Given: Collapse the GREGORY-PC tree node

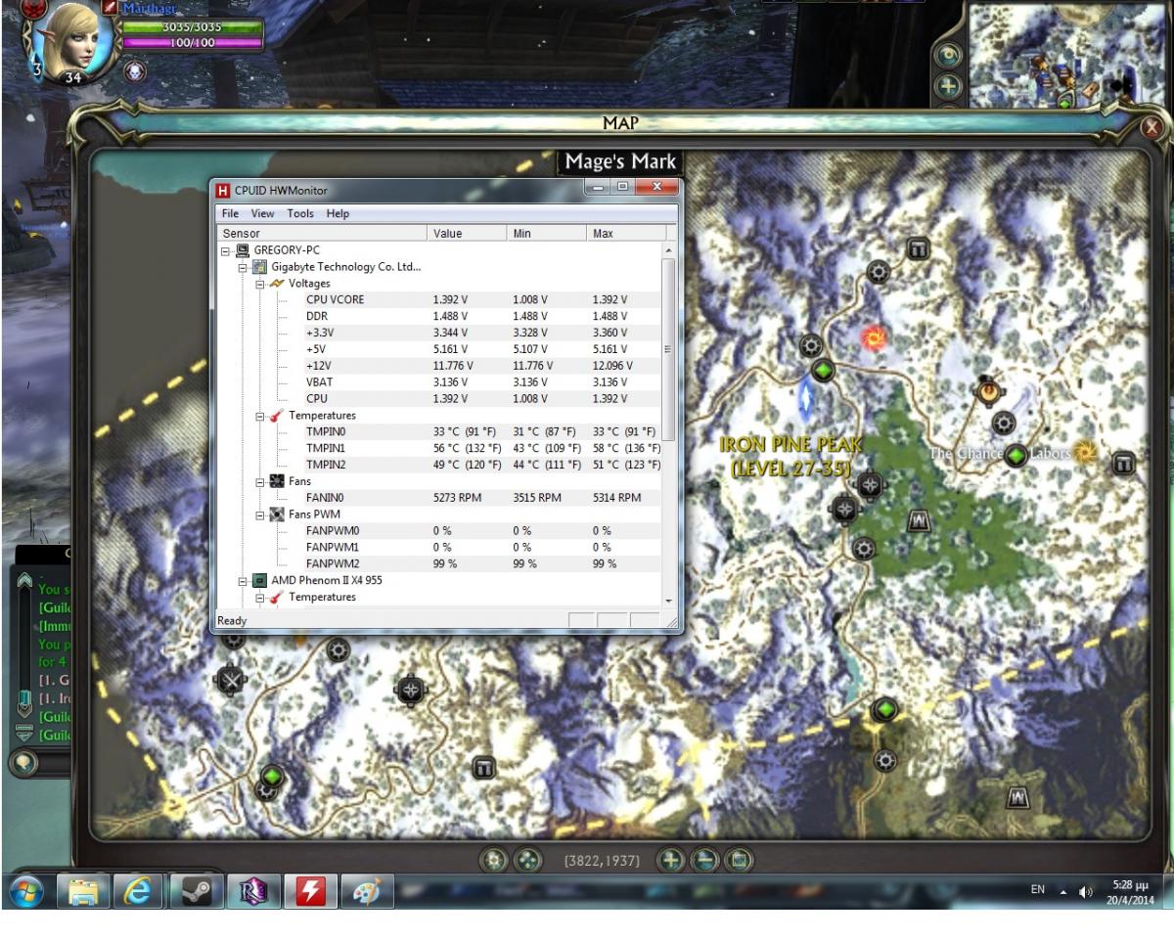Looking at the screenshot, I should pos(226,250).
